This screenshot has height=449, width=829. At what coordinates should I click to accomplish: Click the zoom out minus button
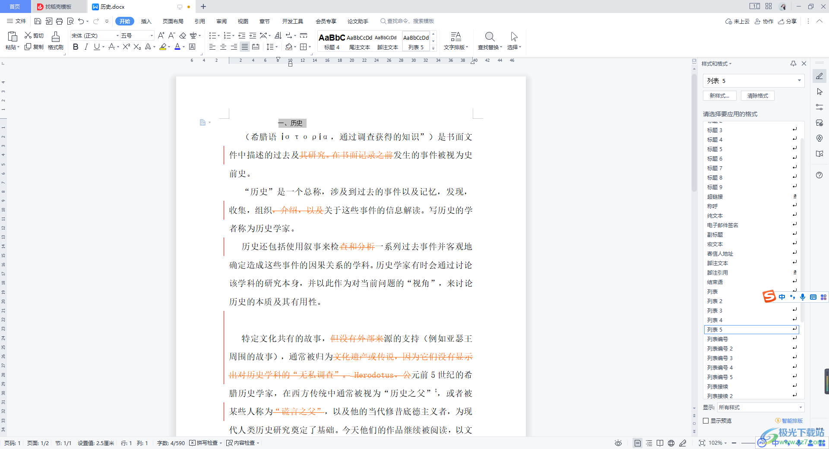734,443
